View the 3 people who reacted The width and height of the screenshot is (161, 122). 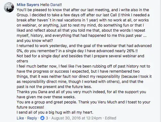tap(47, 118)
